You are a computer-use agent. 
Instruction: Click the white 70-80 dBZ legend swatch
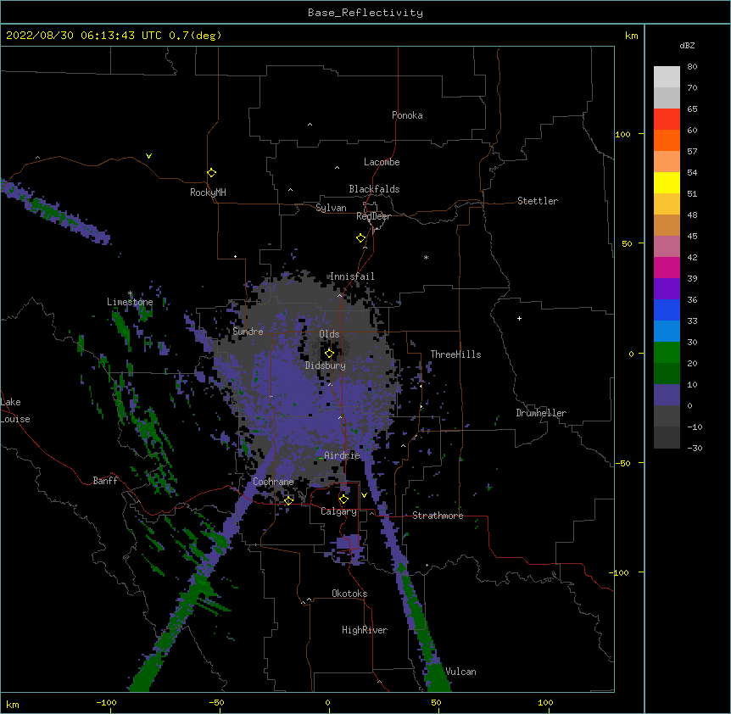pyautogui.click(x=667, y=76)
